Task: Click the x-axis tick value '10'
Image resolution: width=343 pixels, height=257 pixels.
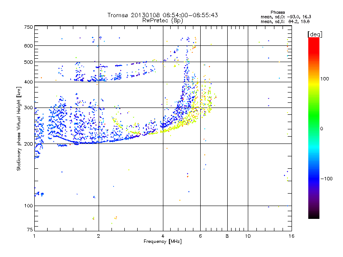Action: click(248, 236)
